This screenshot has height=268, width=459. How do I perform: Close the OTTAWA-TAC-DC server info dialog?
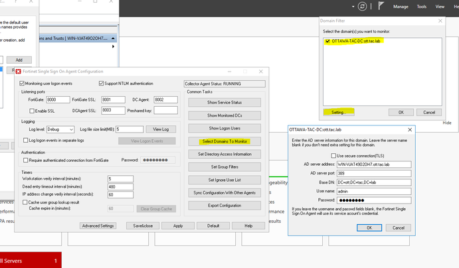pos(409,131)
